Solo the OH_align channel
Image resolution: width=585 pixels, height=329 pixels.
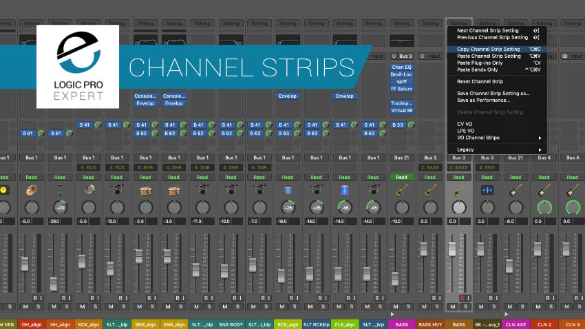point(39,306)
